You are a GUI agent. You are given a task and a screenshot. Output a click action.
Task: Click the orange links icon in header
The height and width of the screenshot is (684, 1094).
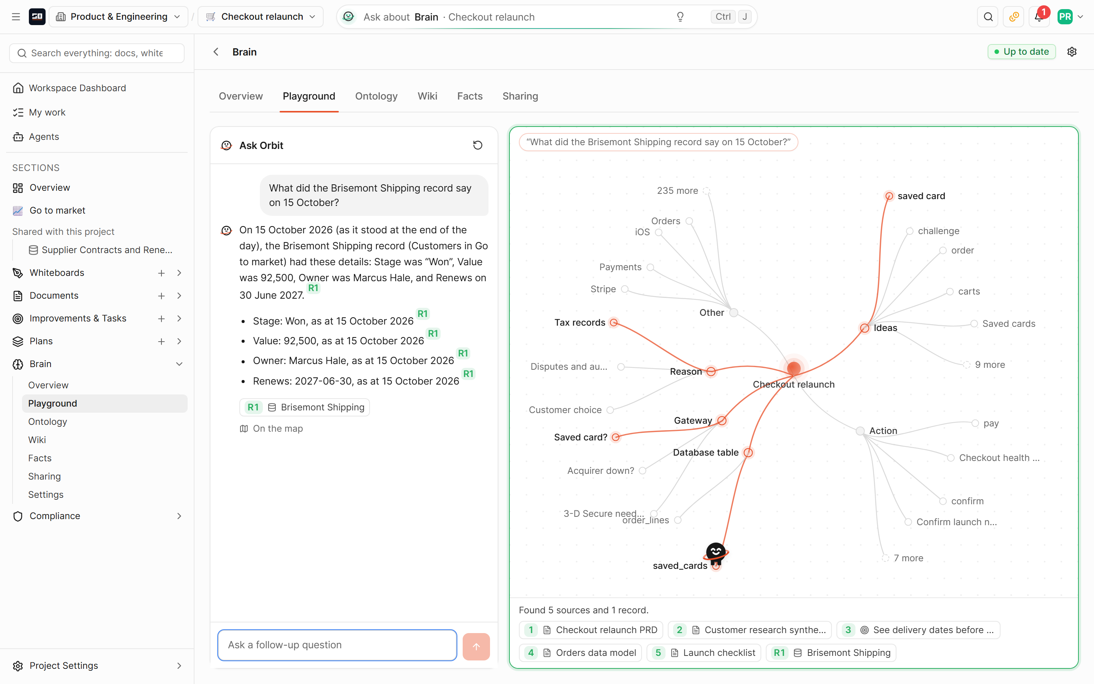1013,17
